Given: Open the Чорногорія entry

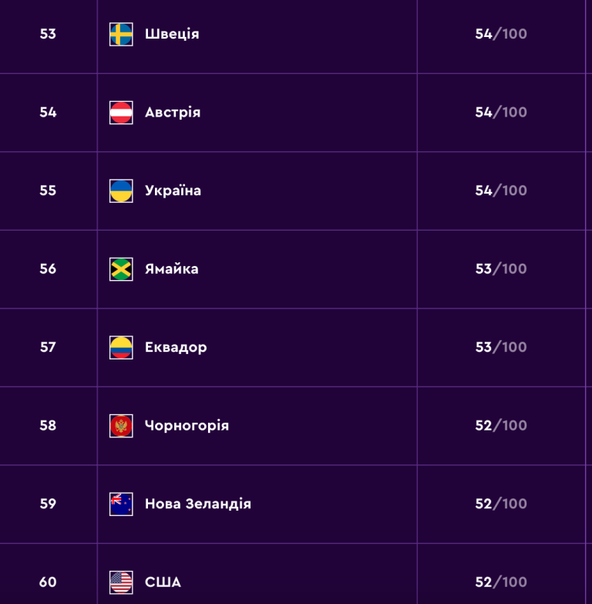Looking at the screenshot, I should click(187, 426).
